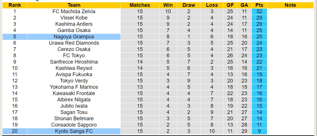Click the Yokohama F Marinos team name

(x=74, y=87)
